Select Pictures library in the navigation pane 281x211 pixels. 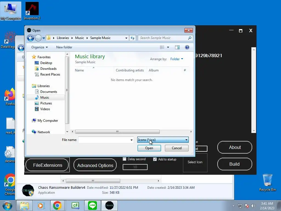point(46,103)
